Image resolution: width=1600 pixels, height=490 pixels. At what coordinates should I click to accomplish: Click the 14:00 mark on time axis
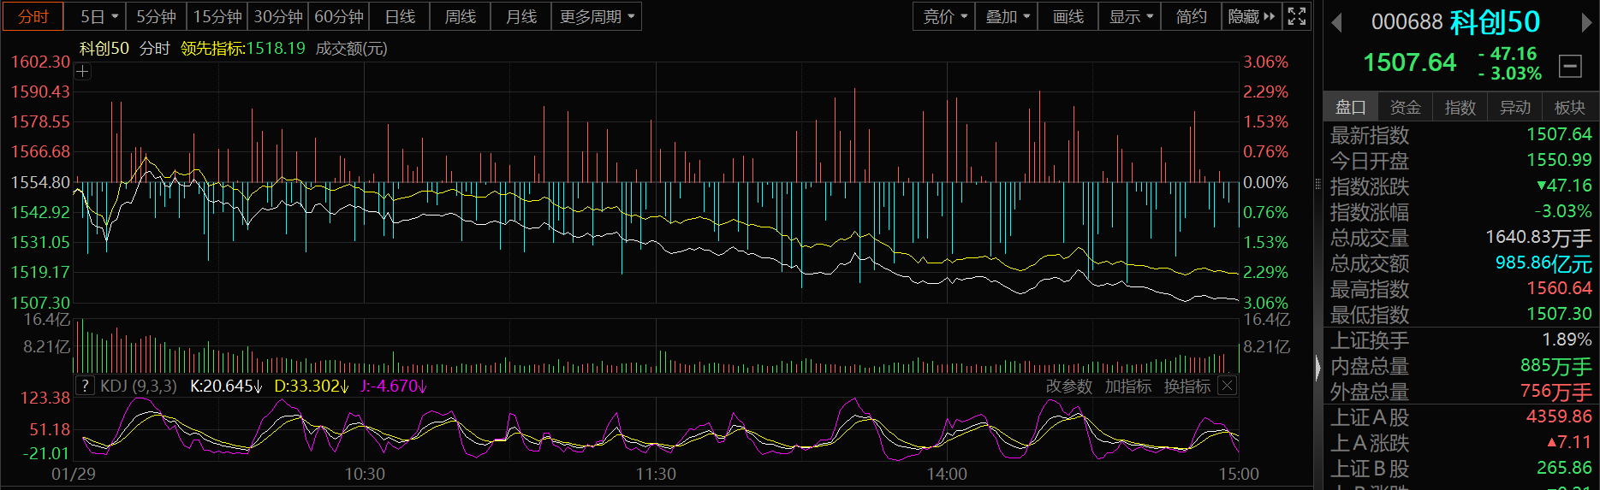[947, 474]
